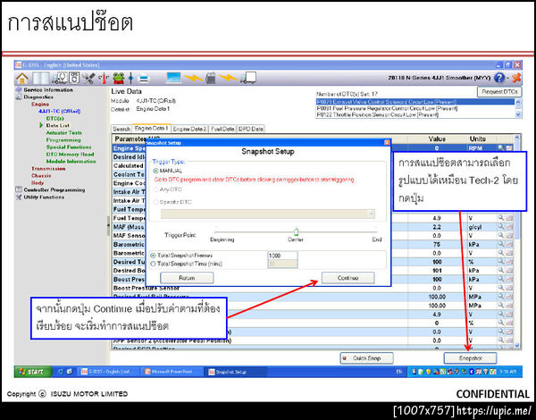The height and width of the screenshot is (420, 536).
Task: Click the Windows Start button
Action: pos(33,372)
